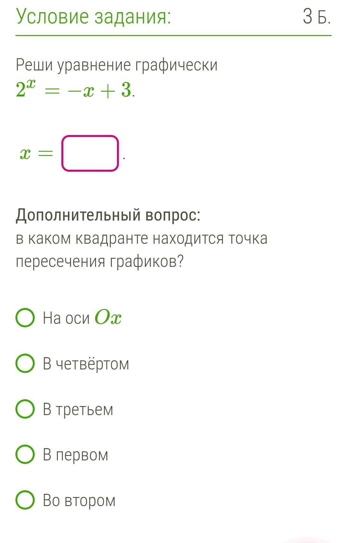This screenshot has width=347, height=543.
Task: Tap the 'В четвёртом' option label text
Action: (86, 364)
